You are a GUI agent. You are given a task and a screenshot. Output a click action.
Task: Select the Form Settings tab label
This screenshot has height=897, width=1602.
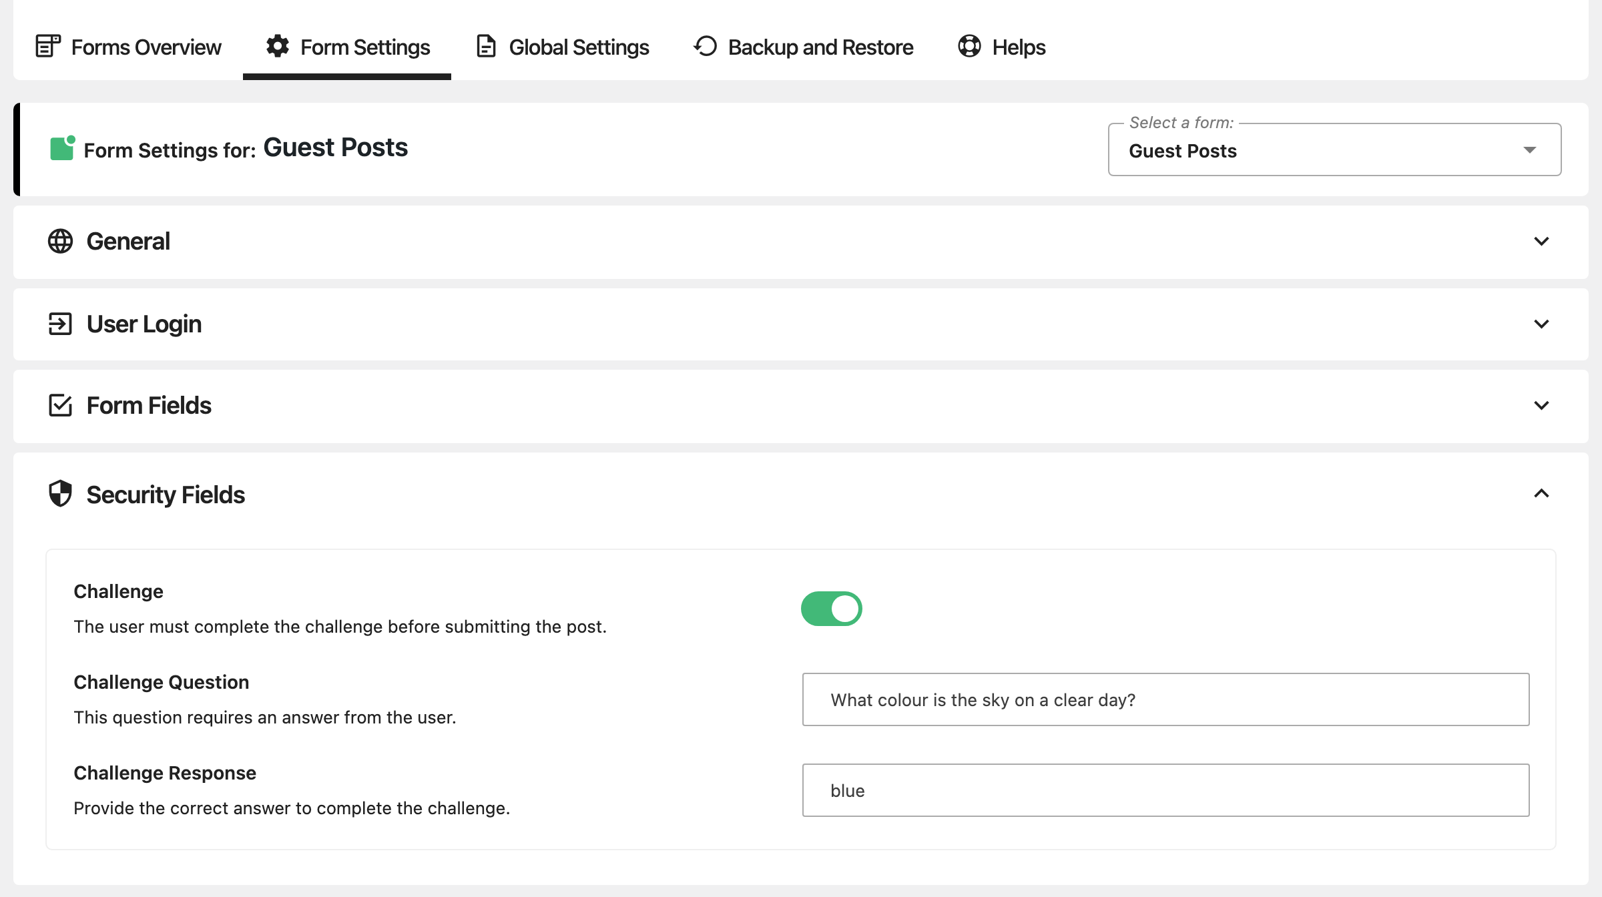point(365,47)
